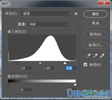Close the 色阶 dialog with X
This screenshot has width=112, height=100.
point(104,3)
